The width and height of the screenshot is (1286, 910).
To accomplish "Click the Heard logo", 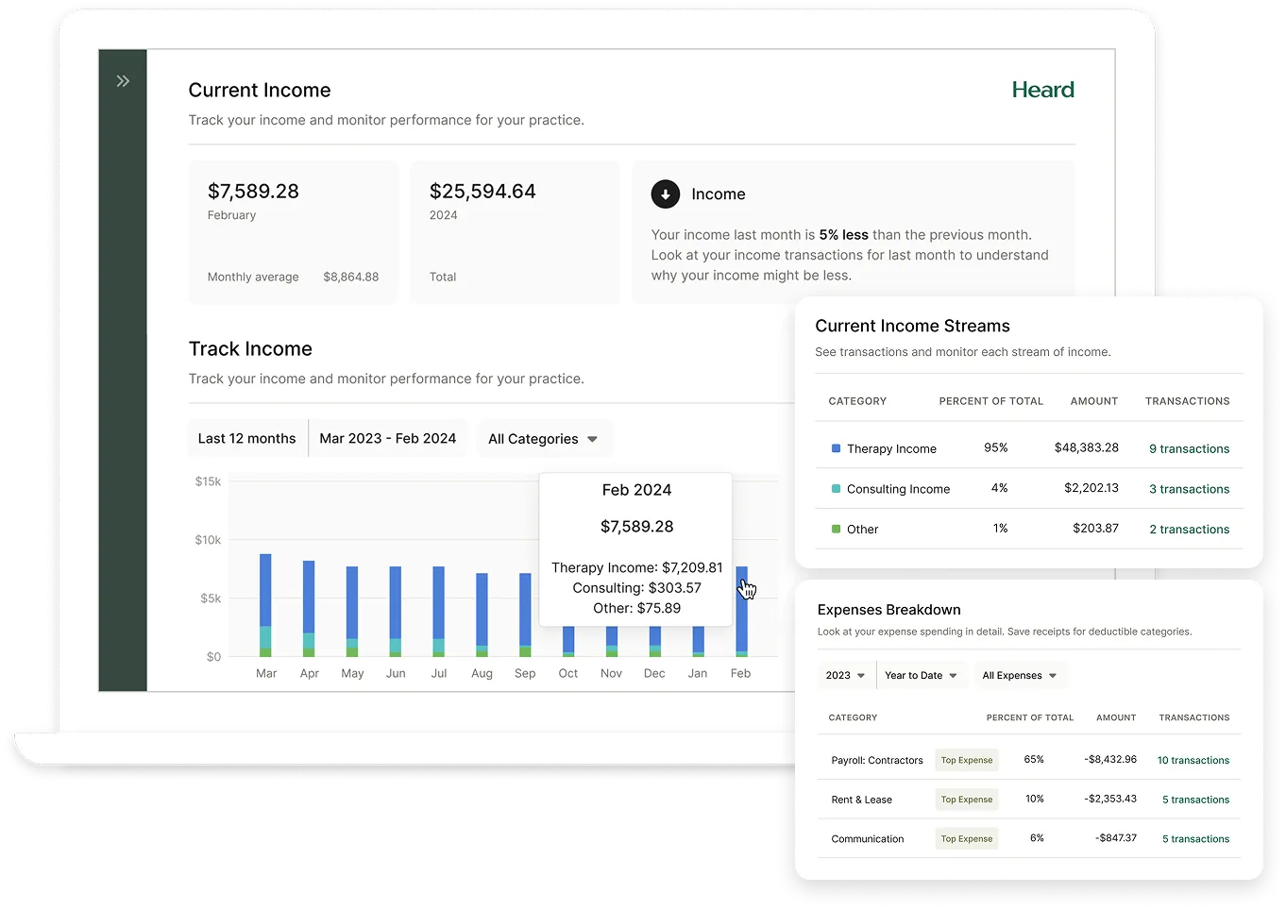I will pyautogui.click(x=1042, y=90).
